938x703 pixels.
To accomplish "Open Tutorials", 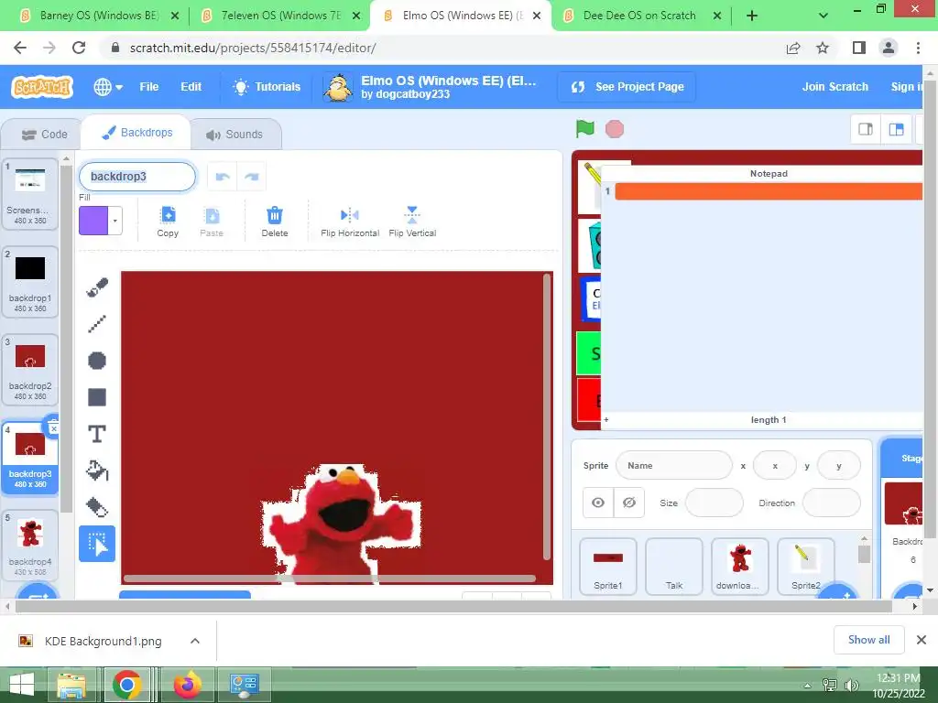I will coord(267,87).
